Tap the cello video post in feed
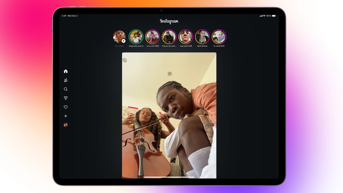The width and height of the screenshot is (343, 193). 169,114
